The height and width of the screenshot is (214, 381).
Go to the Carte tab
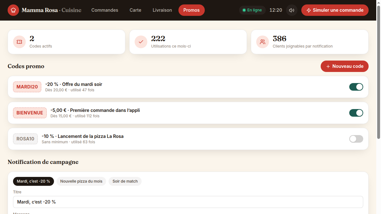[136, 10]
